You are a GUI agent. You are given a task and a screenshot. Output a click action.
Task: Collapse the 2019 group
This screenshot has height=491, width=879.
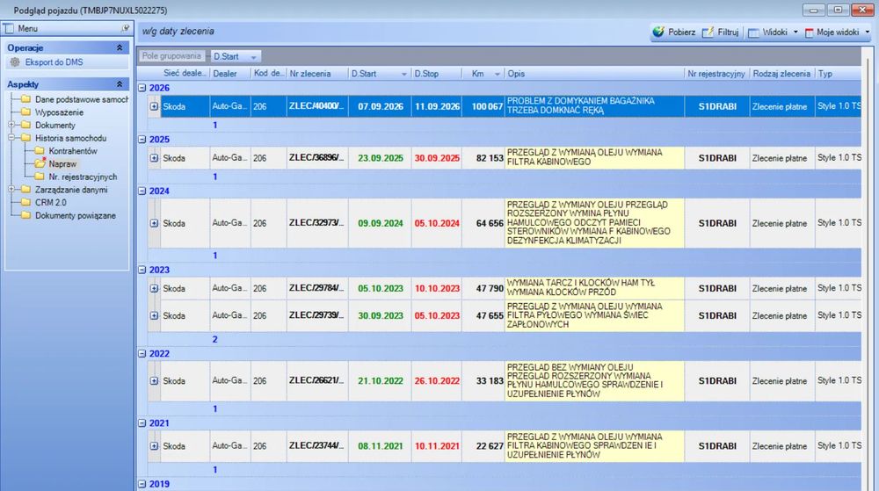tap(142, 484)
